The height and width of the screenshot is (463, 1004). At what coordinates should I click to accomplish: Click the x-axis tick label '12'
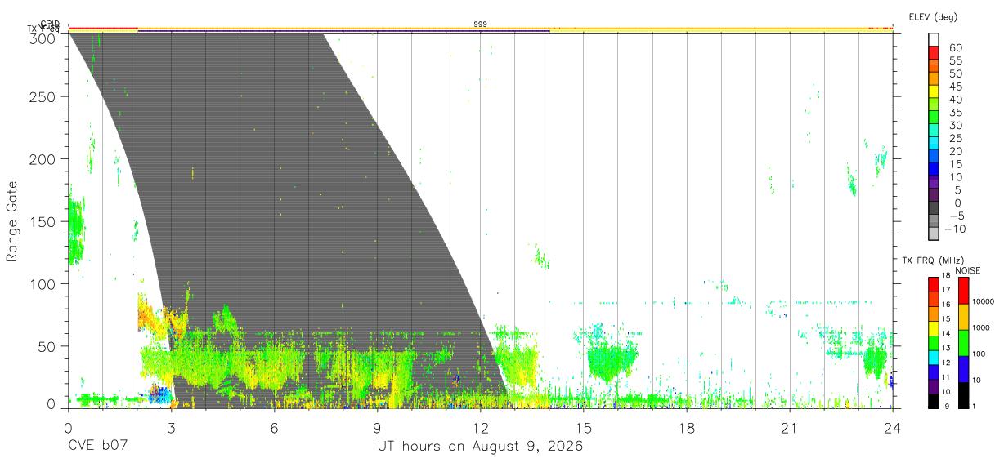pos(480,428)
